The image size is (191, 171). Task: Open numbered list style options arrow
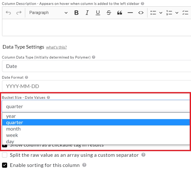pyautogui.click(x=177, y=13)
